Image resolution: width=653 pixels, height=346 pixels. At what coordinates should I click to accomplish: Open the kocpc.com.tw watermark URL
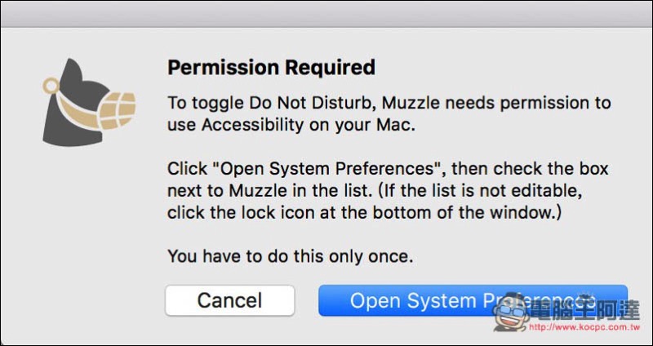coord(584,327)
